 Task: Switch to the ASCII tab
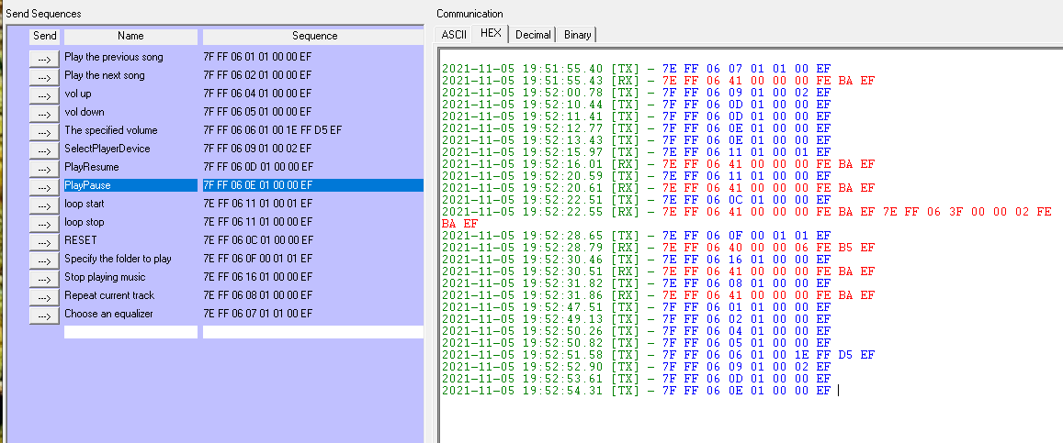454,34
